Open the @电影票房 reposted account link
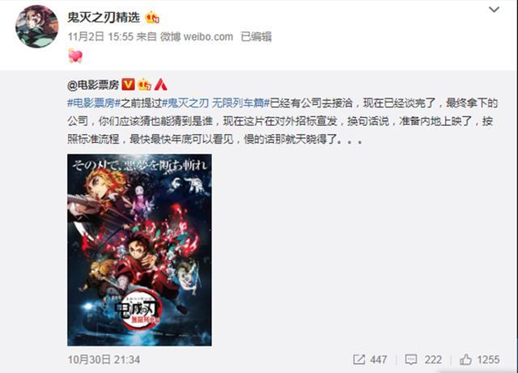The height and width of the screenshot is (373, 518). [x=93, y=85]
